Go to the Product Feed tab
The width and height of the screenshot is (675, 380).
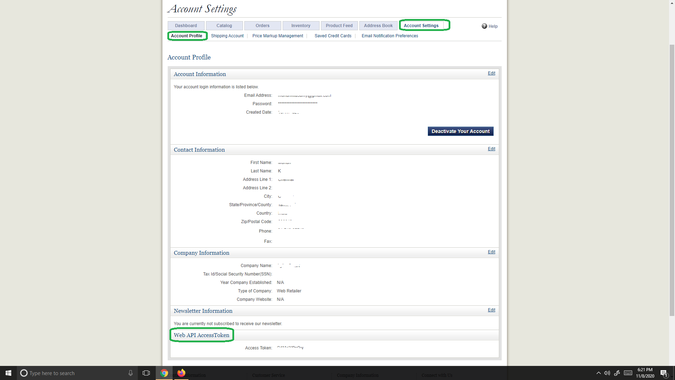pyautogui.click(x=339, y=26)
